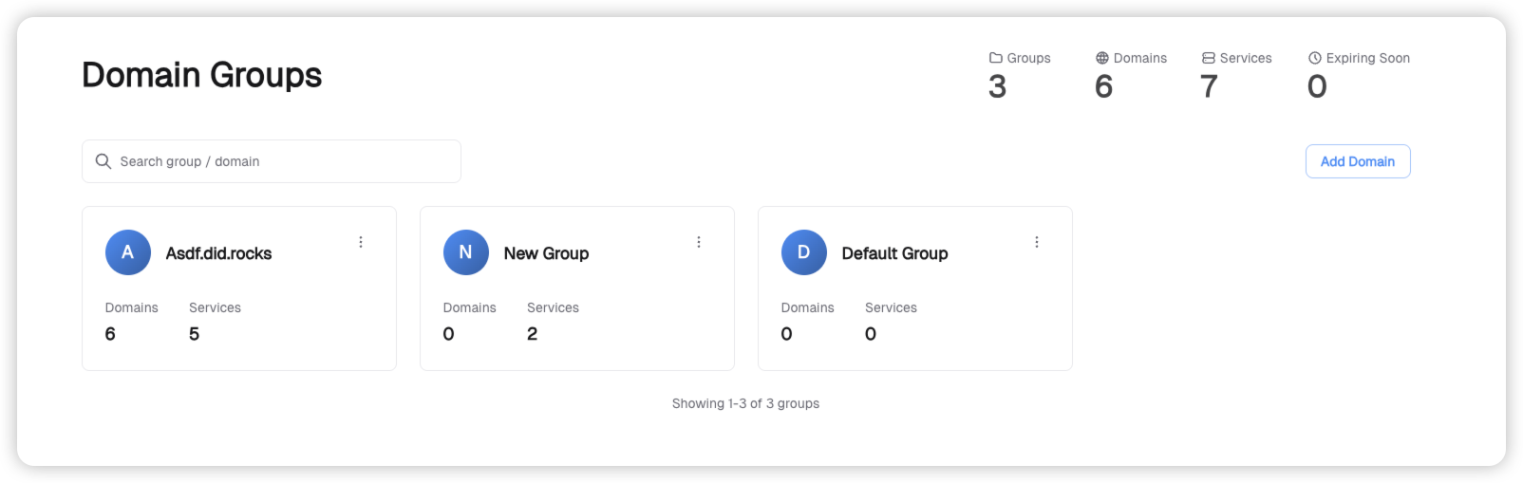Click the blue 'A' avatar circle
Viewport: 1523px width, 483px height.
point(128,252)
